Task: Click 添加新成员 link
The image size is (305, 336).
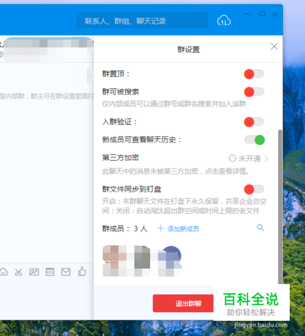Action: 178,229
